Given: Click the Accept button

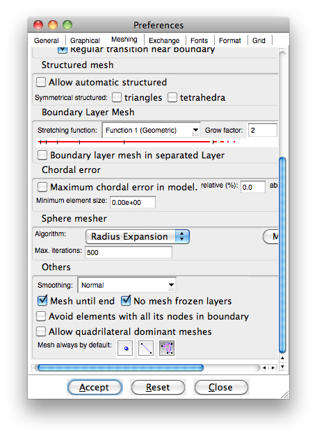Looking at the screenshot, I should [95, 387].
